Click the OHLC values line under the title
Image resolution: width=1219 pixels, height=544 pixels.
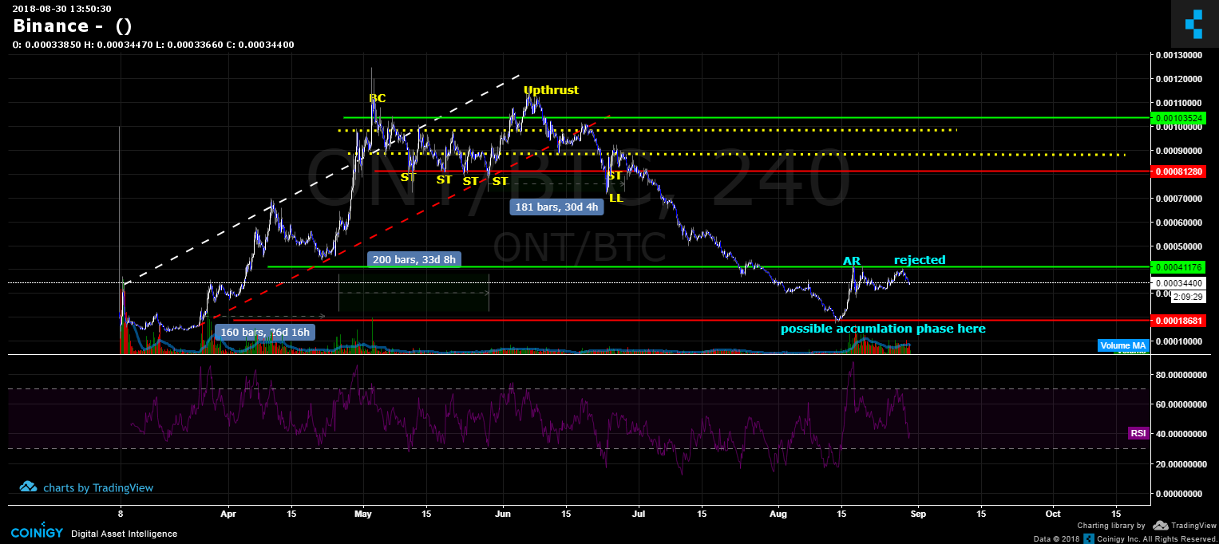[153, 45]
